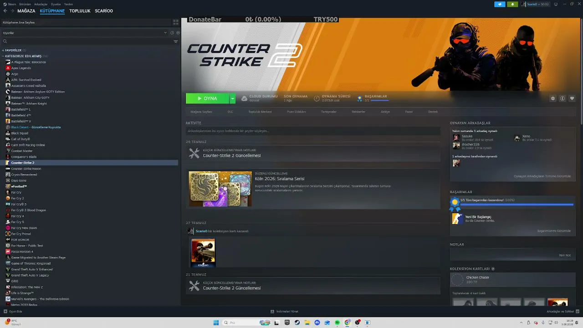Viewport: 583px width, 328px height.
Task: Open the green notifications bell
Action: tap(513, 4)
